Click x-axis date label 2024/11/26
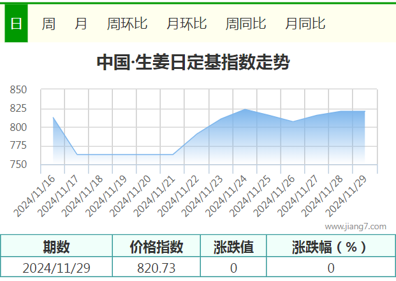Image resolution: width=396 pixels, height=281 pixels. click(274, 196)
